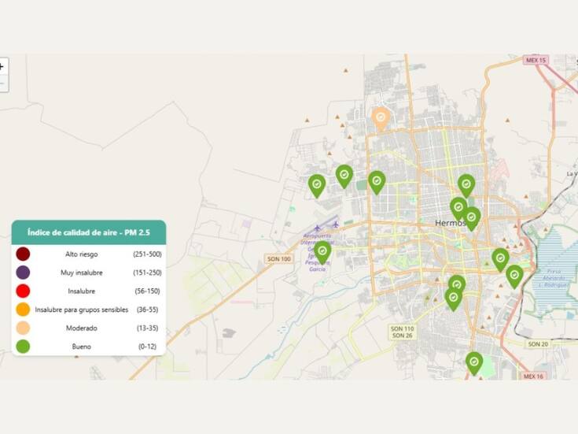Click the 'Moderado' legend label
Image resolution: width=578 pixels, height=434 pixels.
(x=82, y=328)
